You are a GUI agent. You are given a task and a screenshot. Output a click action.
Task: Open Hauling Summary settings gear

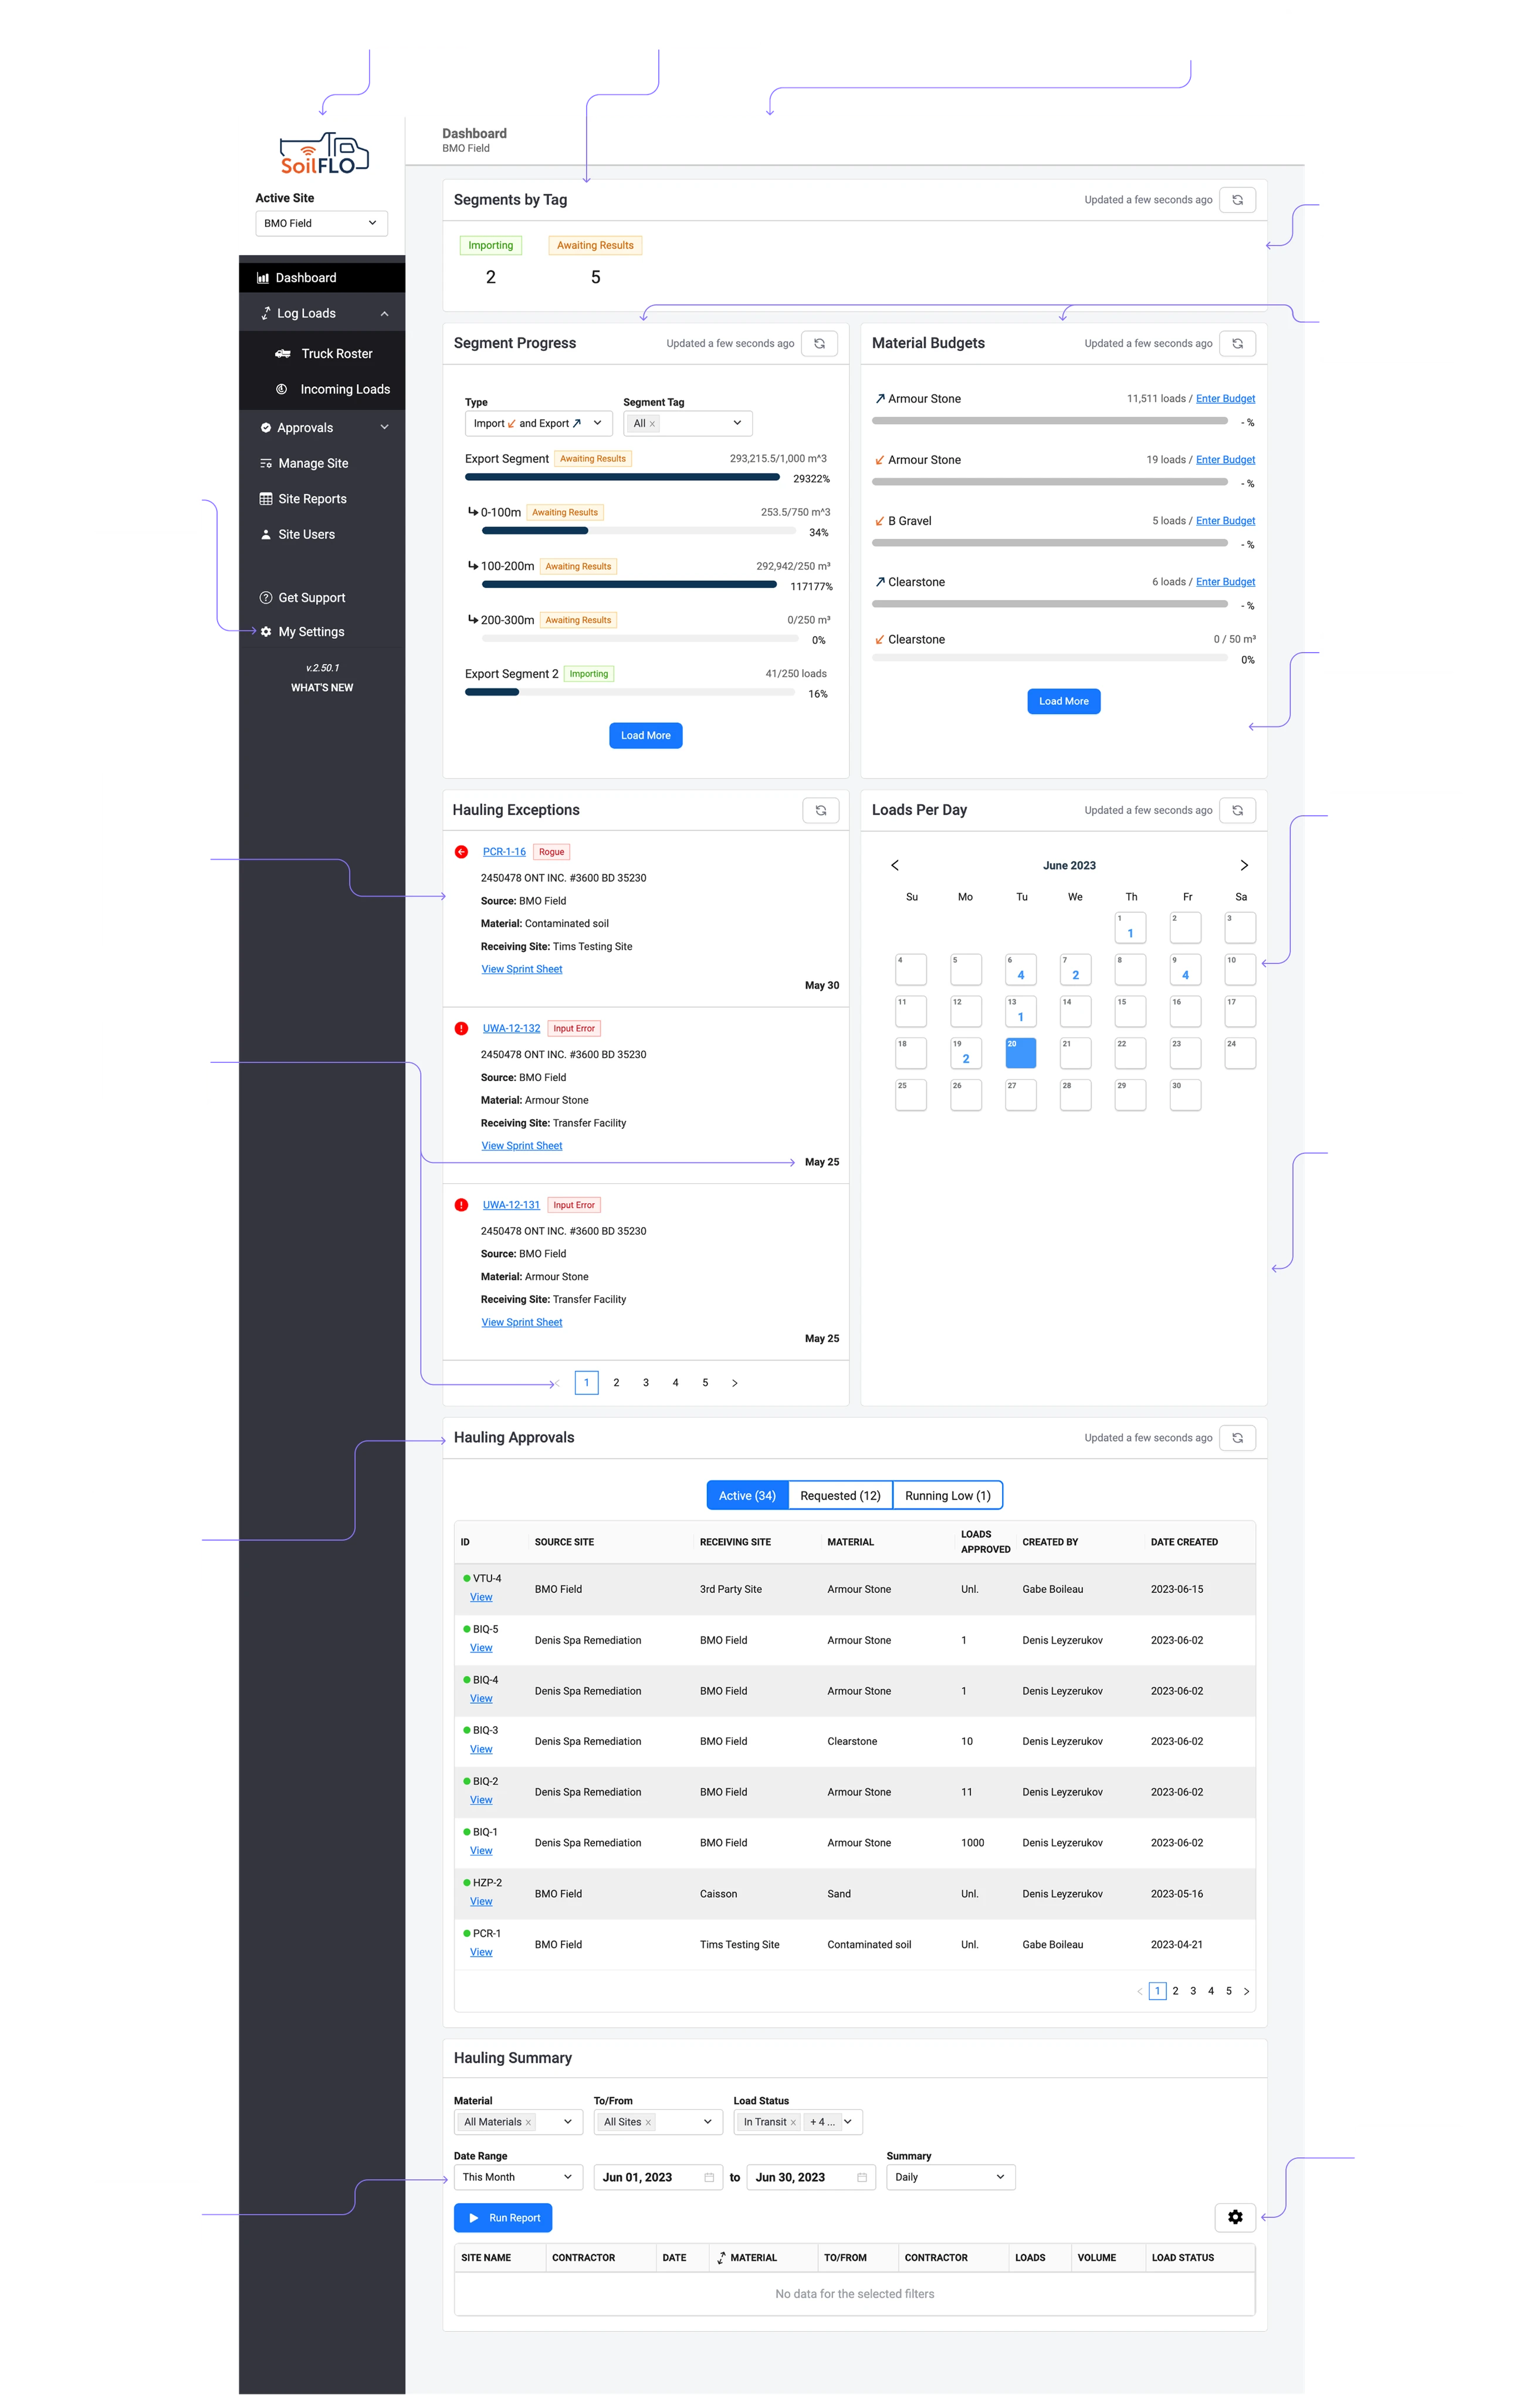[1235, 2217]
